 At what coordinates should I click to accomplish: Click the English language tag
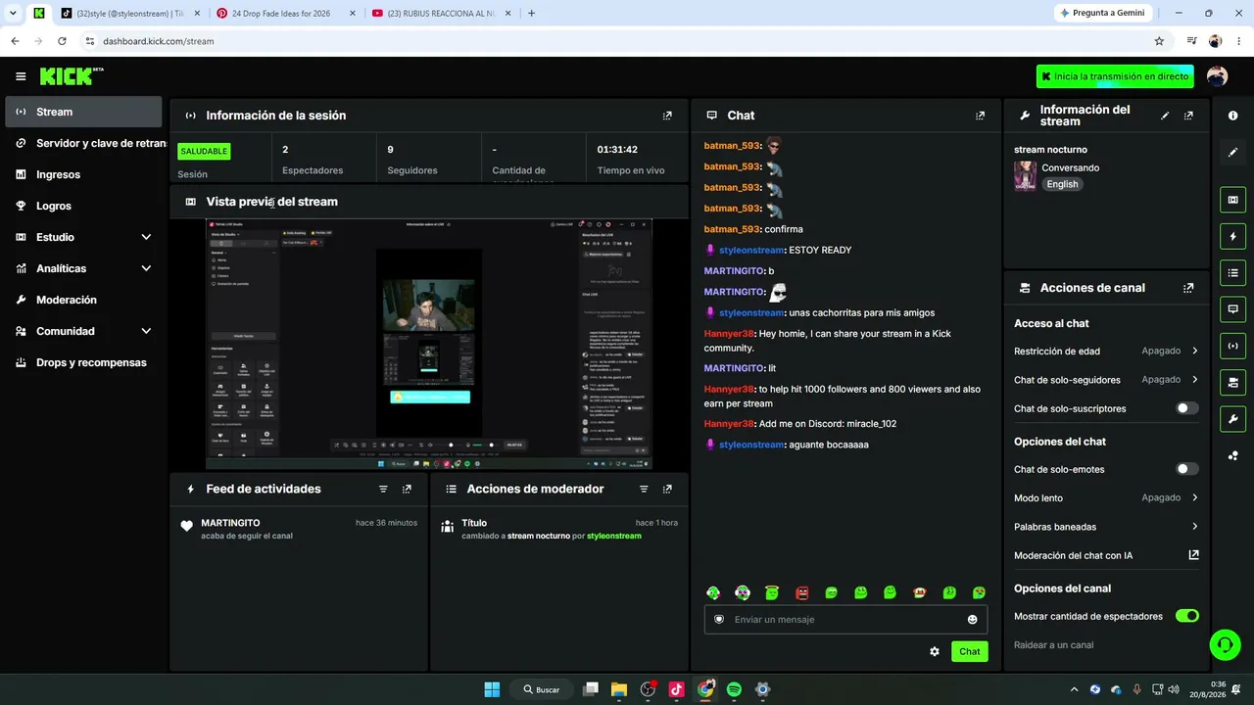(x=1062, y=184)
